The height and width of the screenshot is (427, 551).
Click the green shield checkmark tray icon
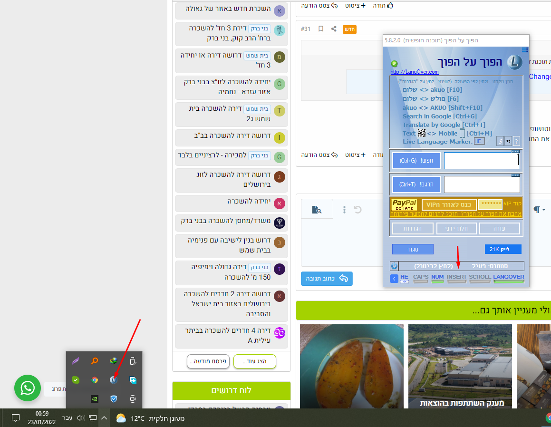[76, 380]
